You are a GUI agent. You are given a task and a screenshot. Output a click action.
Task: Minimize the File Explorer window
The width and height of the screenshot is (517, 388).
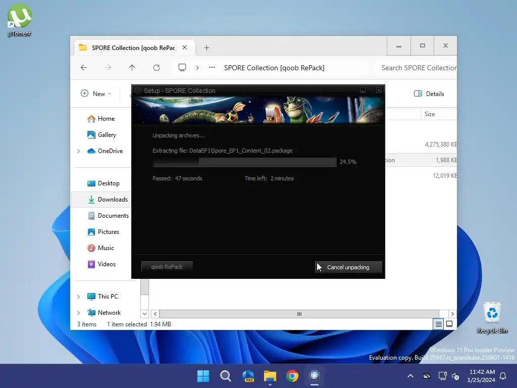399,46
